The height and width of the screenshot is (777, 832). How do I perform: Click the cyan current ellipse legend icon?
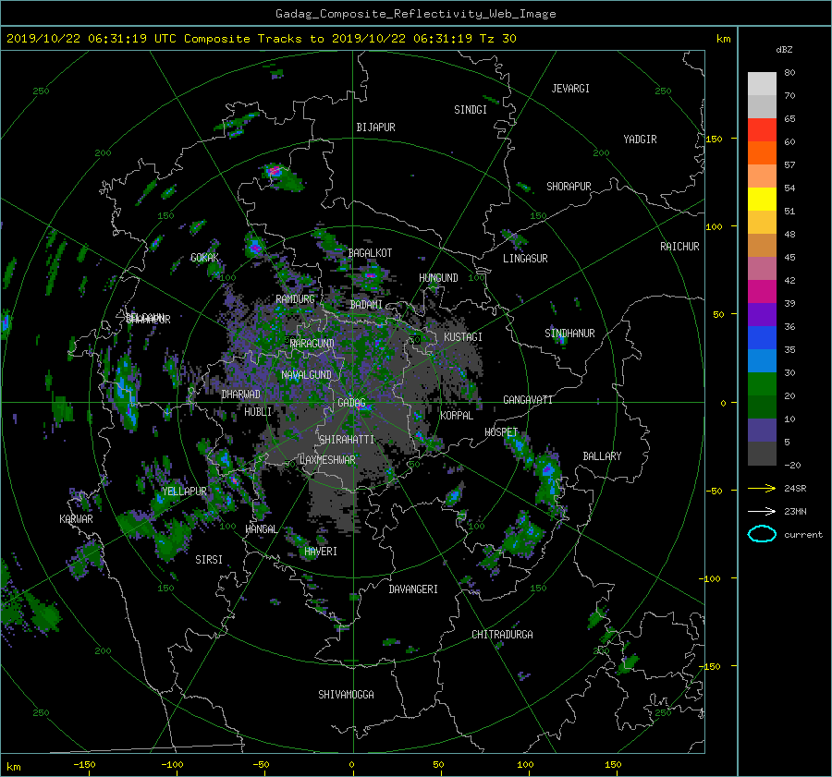[762, 534]
